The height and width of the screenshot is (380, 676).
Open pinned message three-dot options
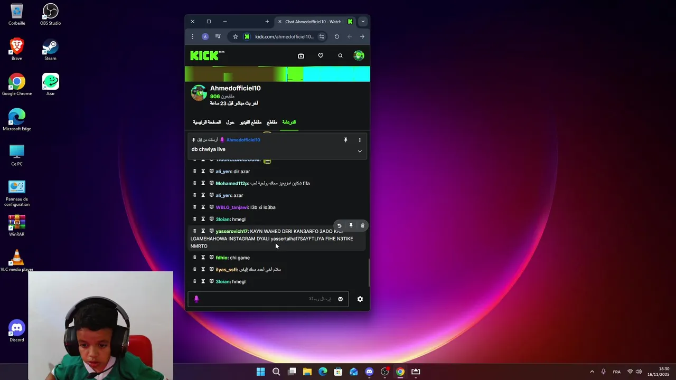point(360,140)
